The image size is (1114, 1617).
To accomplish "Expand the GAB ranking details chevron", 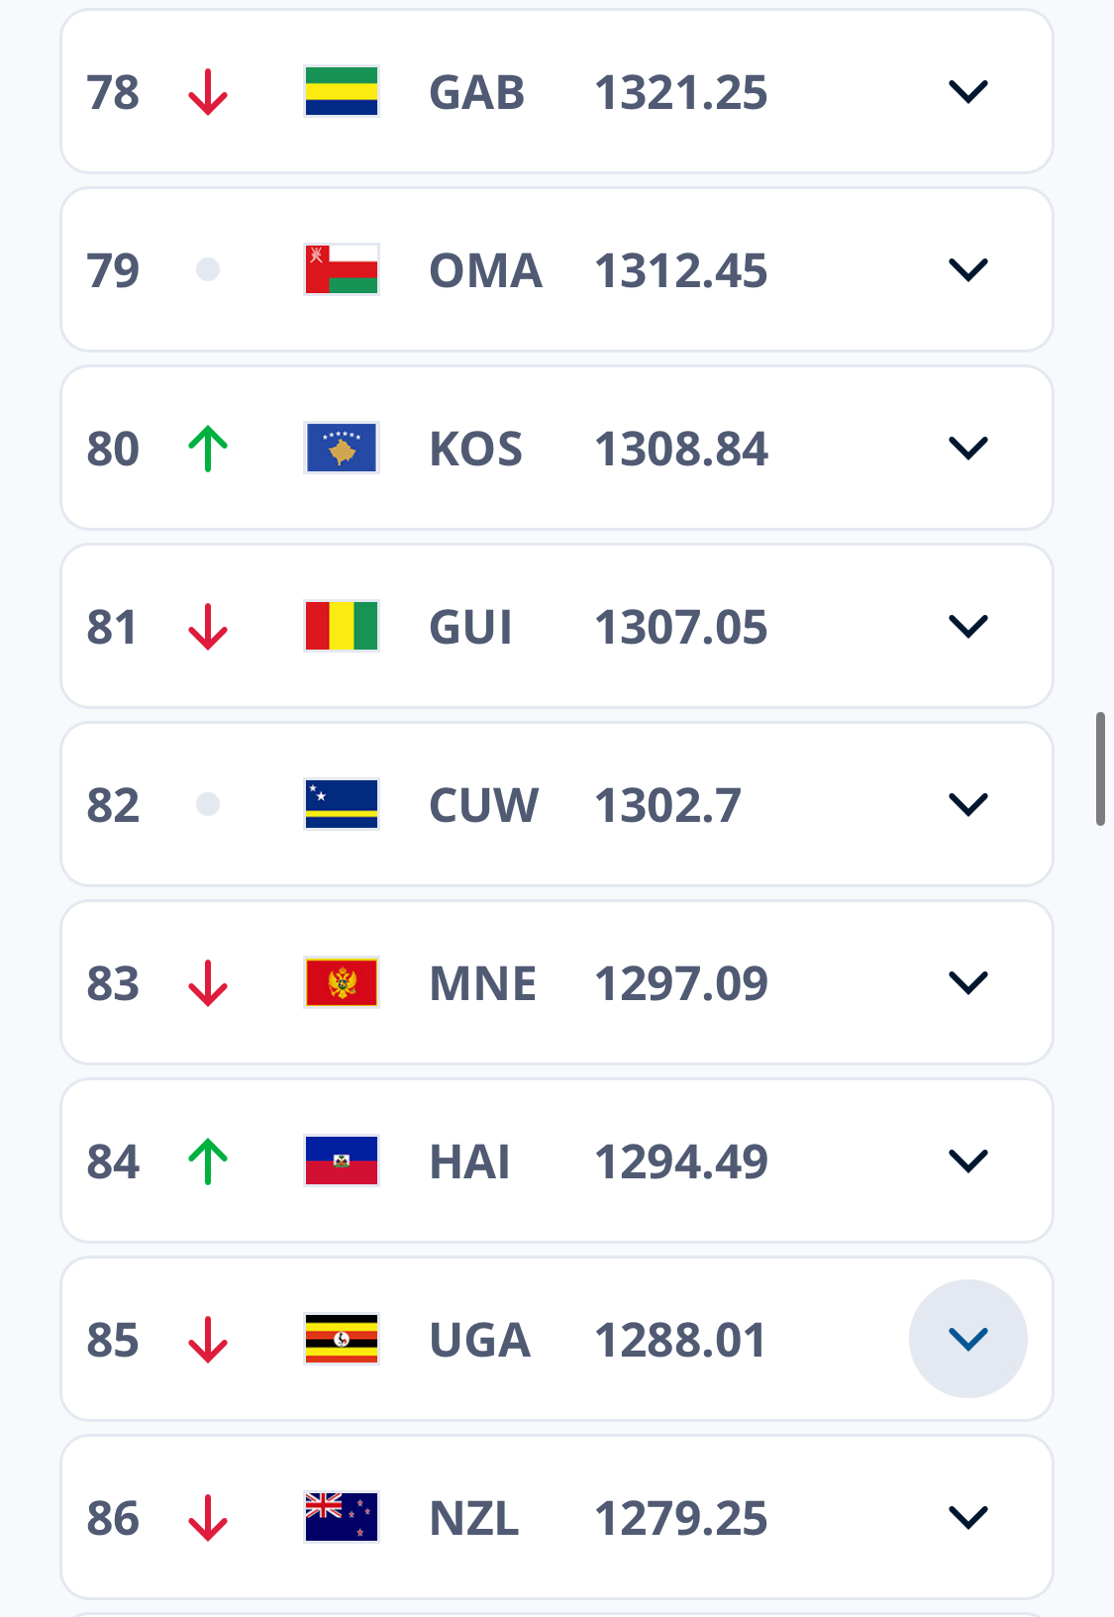I will tap(967, 92).
